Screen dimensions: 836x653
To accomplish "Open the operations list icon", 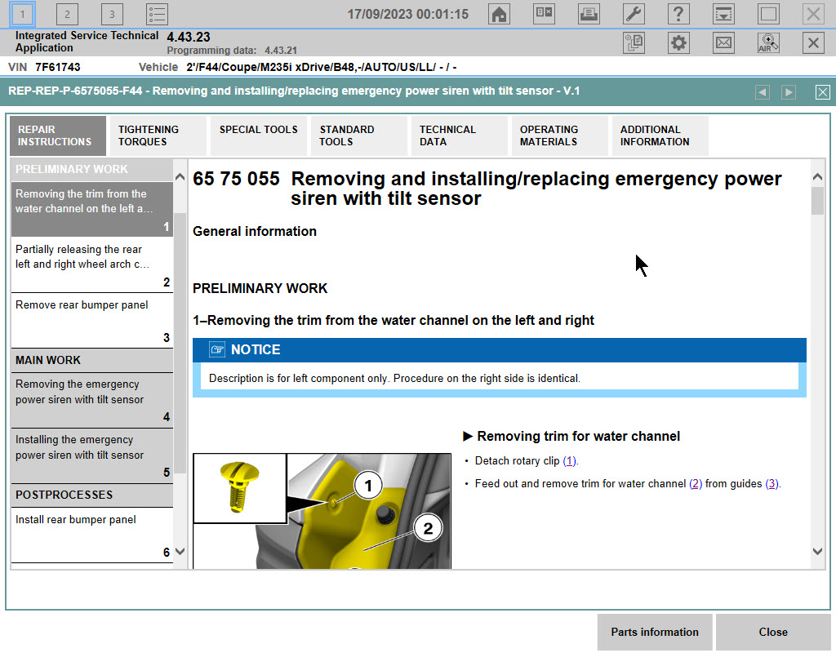I will pyautogui.click(x=157, y=15).
